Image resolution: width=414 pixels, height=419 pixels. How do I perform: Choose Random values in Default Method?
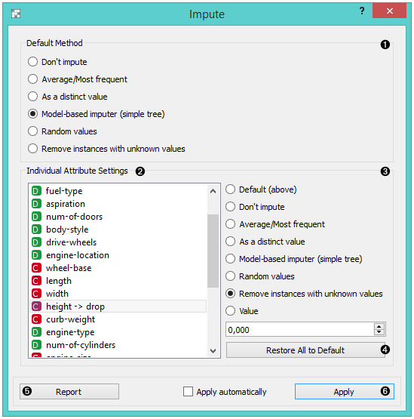click(32, 131)
